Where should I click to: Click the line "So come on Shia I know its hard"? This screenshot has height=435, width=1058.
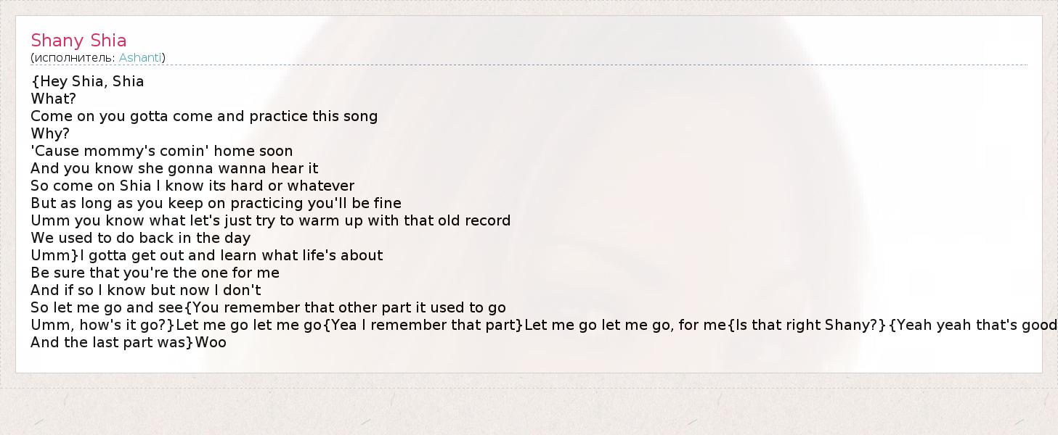tap(192, 186)
